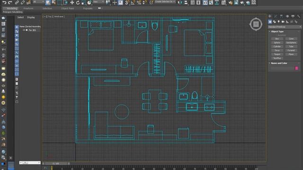303x170 pixels.
Task: Click the Align tool icon
Action: click(x=186, y=2)
